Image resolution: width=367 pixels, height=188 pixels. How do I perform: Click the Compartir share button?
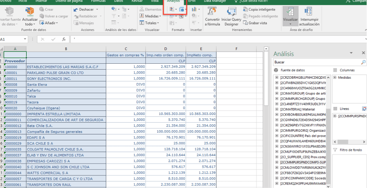(x=357, y=1)
